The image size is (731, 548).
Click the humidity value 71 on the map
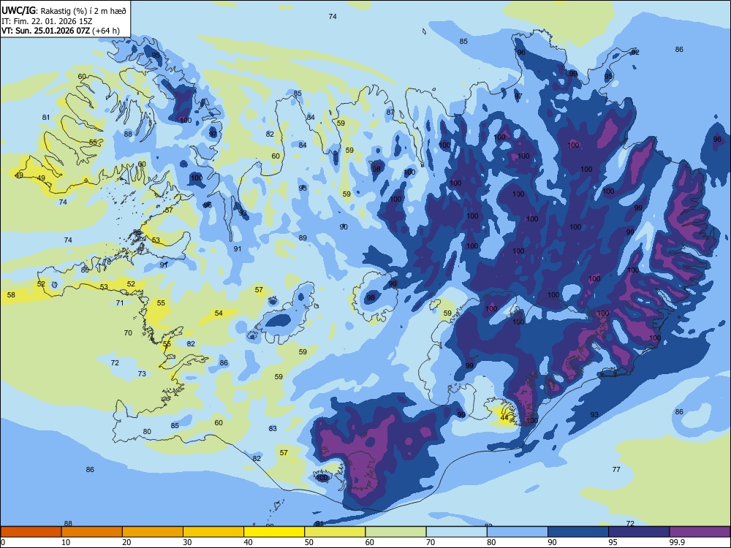click(x=120, y=303)
